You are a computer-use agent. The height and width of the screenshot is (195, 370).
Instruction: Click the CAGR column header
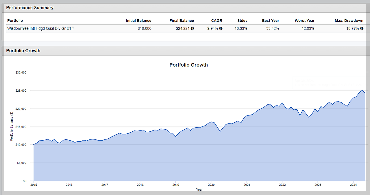(x=216, y=21)
